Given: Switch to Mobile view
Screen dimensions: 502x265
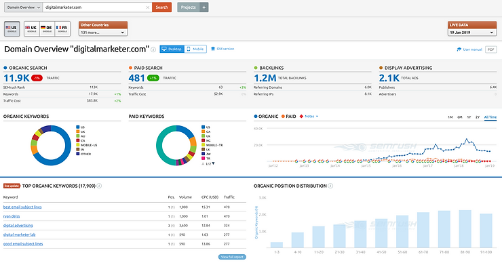Looking at the screenshot, I should coord(195,49).
